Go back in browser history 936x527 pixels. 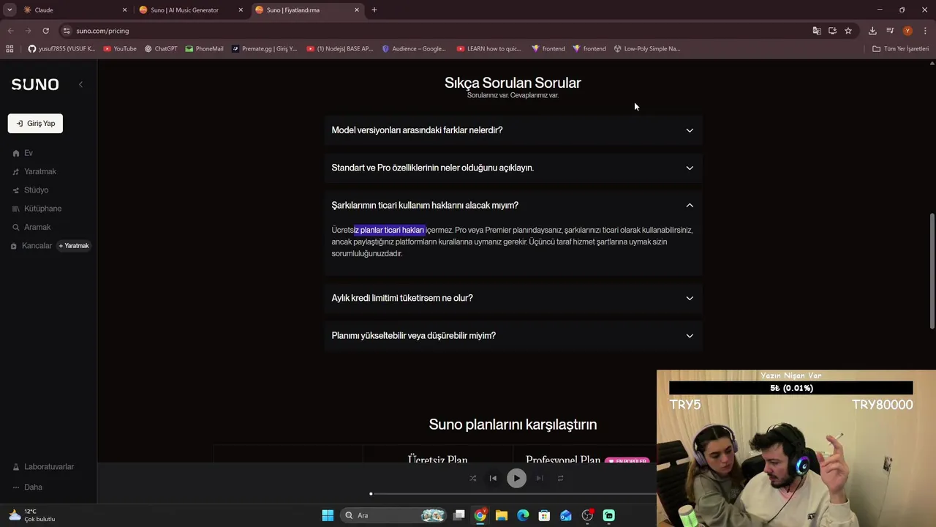coord(10,31)
